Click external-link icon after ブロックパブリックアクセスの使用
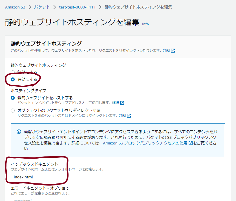Viewport: 236px width, 201px height. (191, 143)
